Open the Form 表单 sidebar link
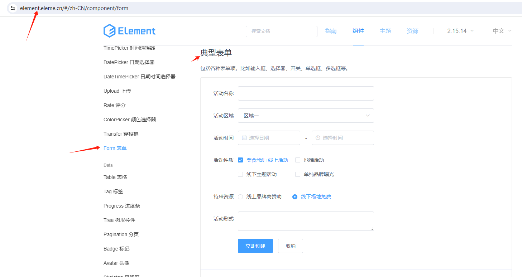 click(115, 148)
